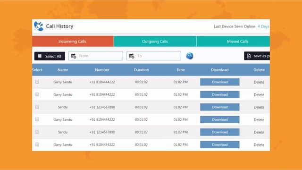Download the fifth row Sandu call
Image resolution: width=302 pixels, height=170 pixels.
click(x=220, y=132)
